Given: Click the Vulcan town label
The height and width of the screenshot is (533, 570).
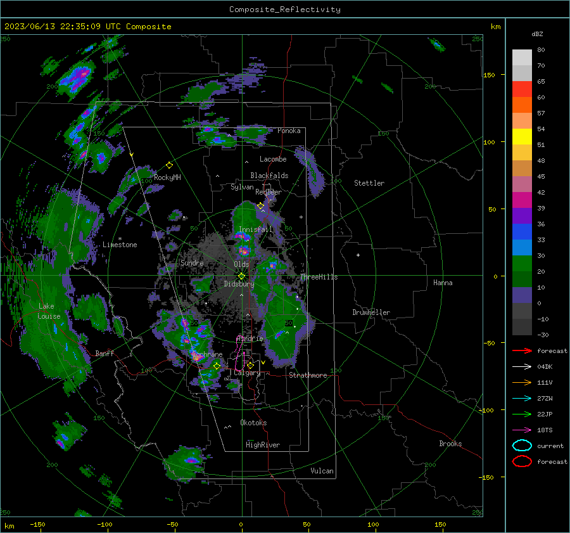Looking at the screenshot, I should [322, 471].
